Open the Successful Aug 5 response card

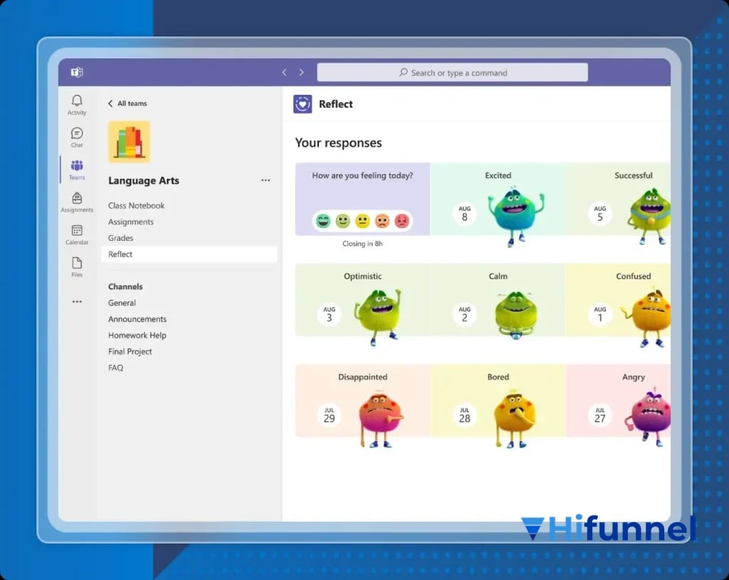tap(619, 200)
